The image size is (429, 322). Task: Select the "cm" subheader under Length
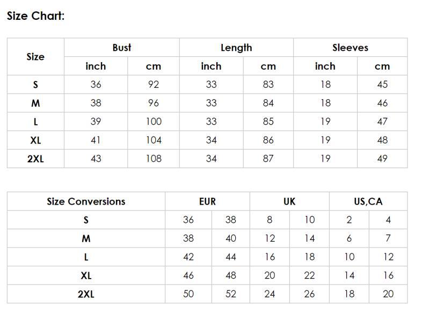[268, 66]
